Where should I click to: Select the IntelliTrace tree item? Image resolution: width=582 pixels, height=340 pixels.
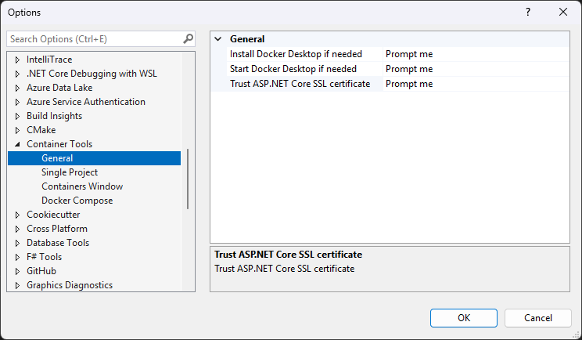[49, 60]
